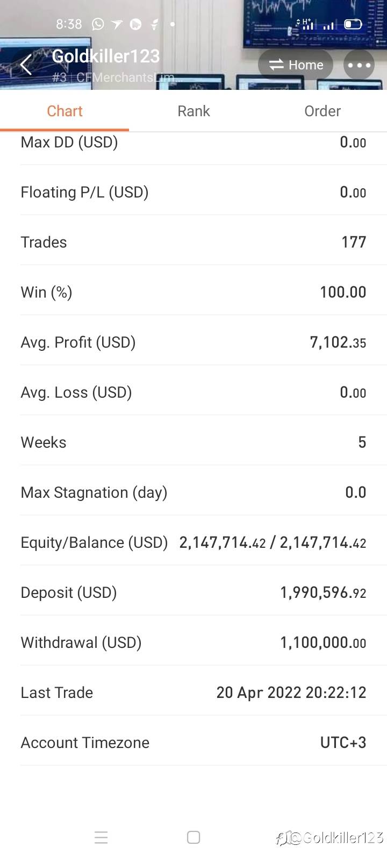Tap the Last Trade timestamp

pos(291,693)
